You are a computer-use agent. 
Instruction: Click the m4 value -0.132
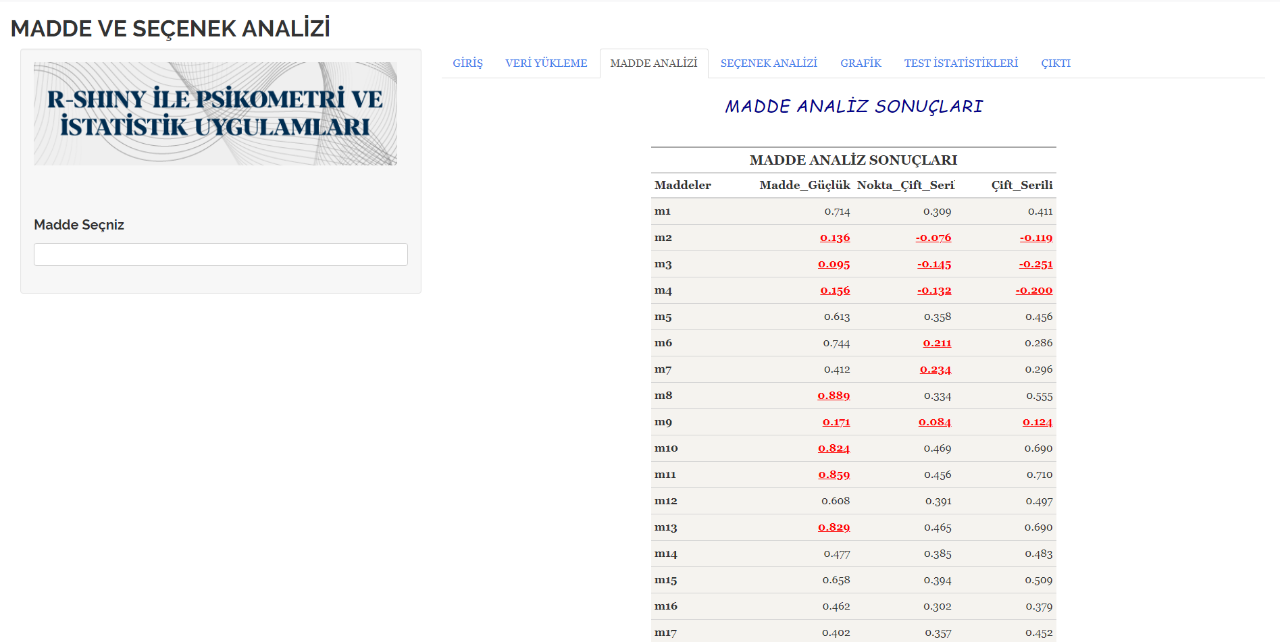point(934,290)
